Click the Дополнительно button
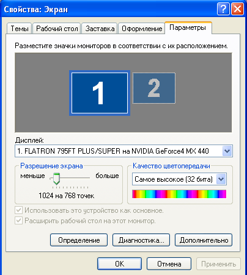The width and height of the screenshot is (247, 275). pyautogui.click(x=204, y=240)
